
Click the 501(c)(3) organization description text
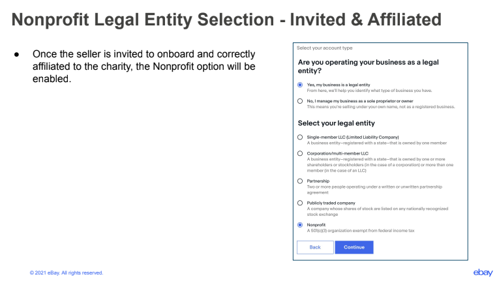361,231
